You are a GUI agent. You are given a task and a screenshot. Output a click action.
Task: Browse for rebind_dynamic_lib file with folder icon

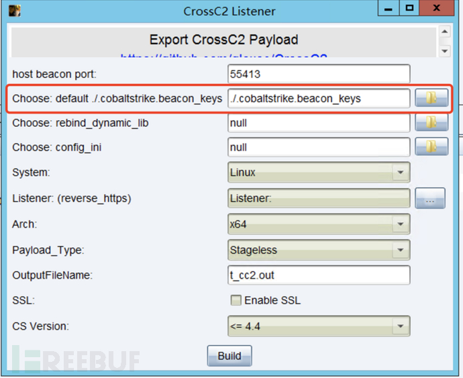[431, 122]
